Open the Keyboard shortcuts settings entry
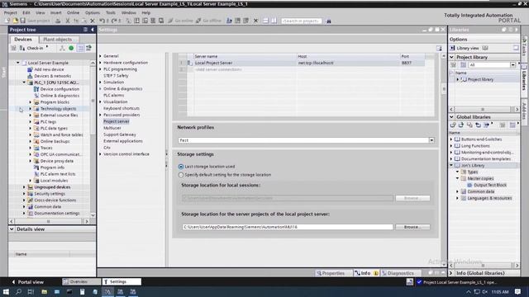Viewport: 529px width, 297px height. click(122, 108)
